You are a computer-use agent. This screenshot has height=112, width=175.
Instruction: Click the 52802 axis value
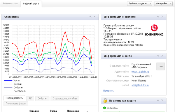pos(6,25)
